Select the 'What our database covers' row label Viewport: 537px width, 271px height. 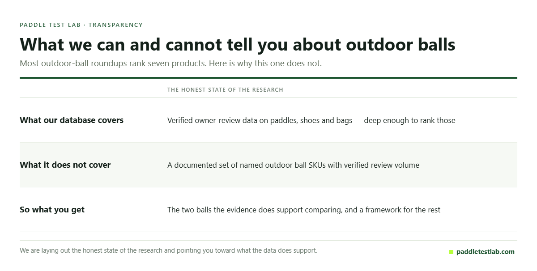coord(72,120)
